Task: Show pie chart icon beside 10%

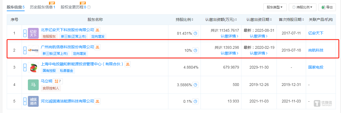Action: coord(195,50)
